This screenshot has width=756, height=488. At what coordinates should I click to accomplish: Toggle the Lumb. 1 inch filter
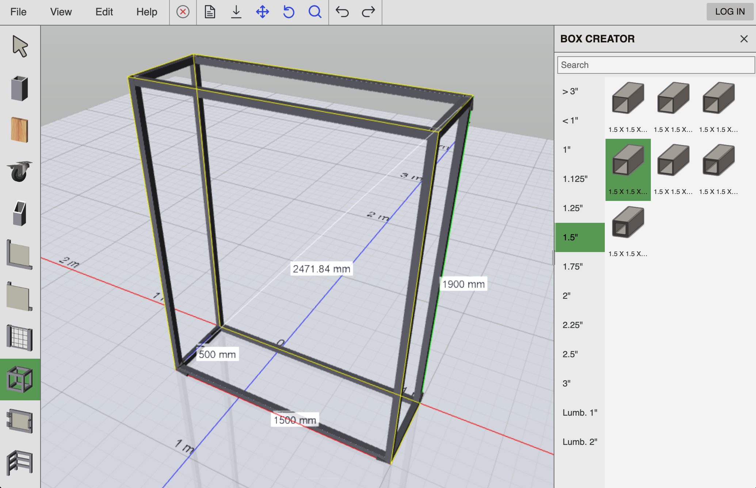point(580,412)
